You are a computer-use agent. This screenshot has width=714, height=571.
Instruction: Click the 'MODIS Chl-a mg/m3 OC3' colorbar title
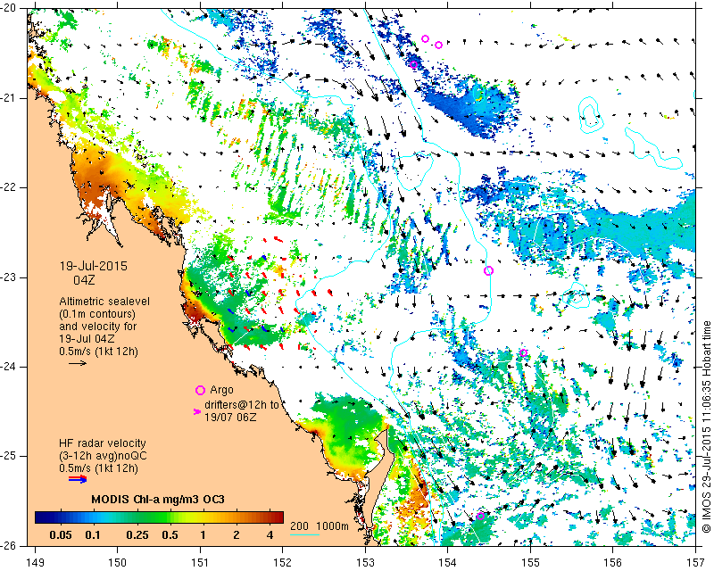[158, 500]
